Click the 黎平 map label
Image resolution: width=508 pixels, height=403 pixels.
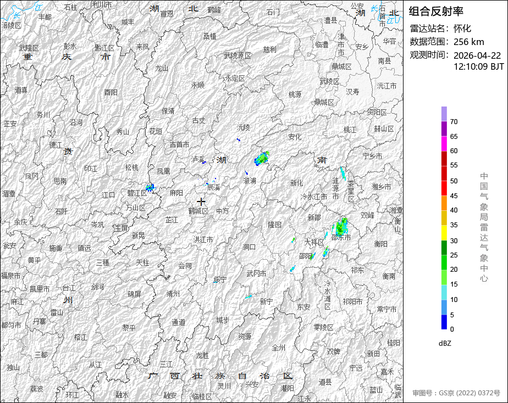pyautogui.click(x=129, y=328)
